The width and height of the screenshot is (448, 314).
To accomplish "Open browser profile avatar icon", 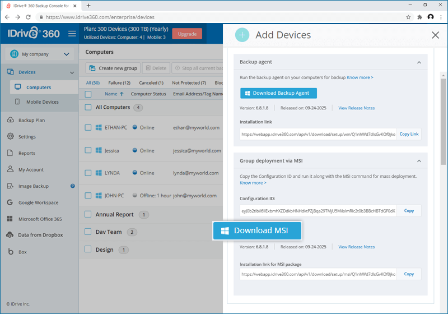I will [x=431, y=17].
